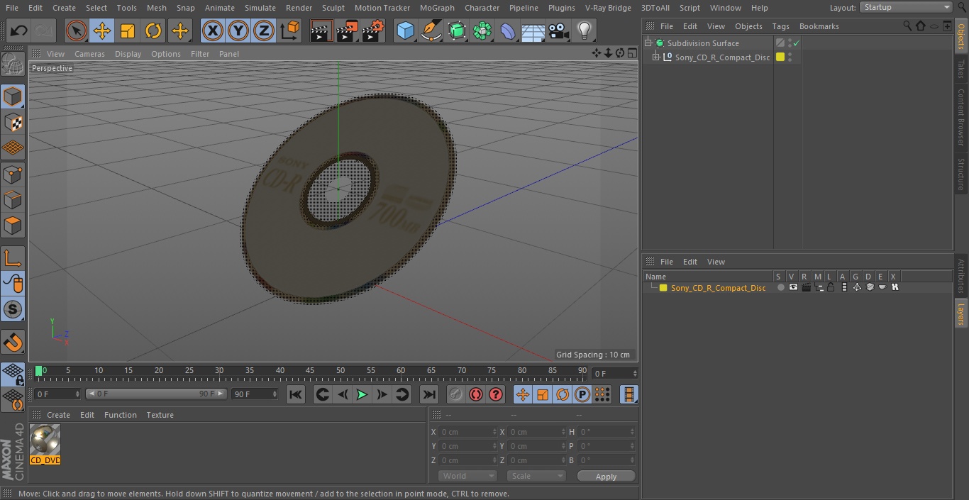
Task: Play the animation forwards
Action: [x=362, y=395]
